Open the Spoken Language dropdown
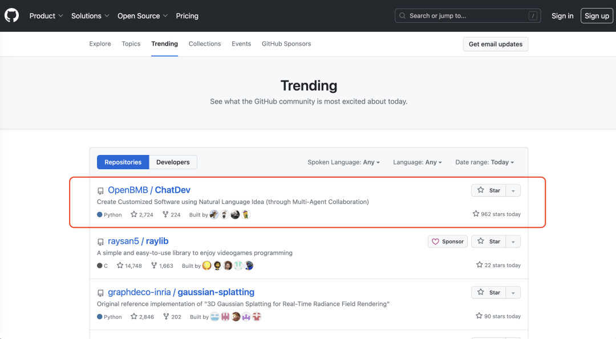This screenshot has height=339, width=616. 344,162
